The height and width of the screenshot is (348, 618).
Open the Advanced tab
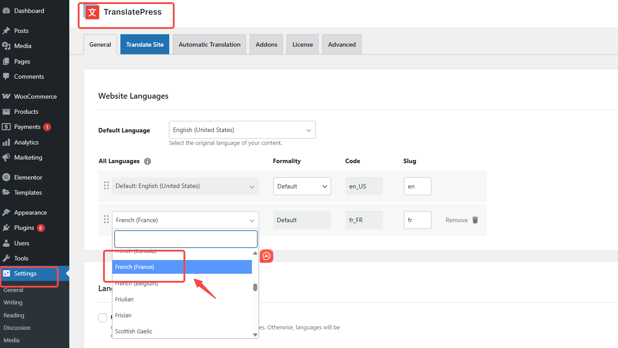pyautogui.click(x=342, y=44)
